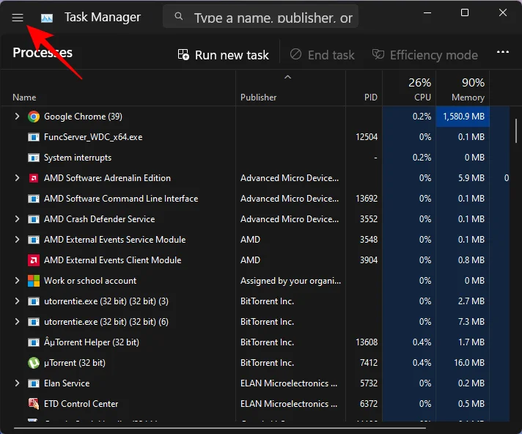Click the Elan Service icon
This screenshot has width=522, height=434.
coord(34,383)
